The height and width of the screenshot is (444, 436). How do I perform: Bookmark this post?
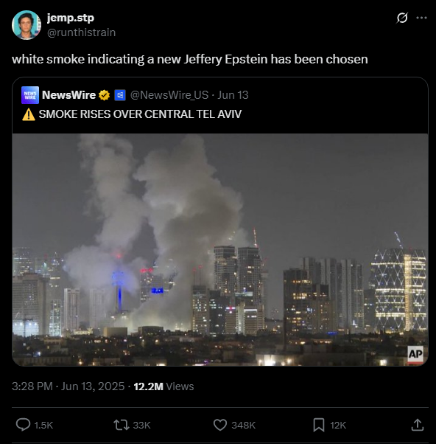point(319,425)
